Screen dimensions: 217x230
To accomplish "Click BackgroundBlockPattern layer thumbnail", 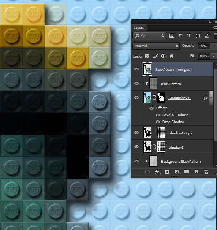I will coord(153,161).
